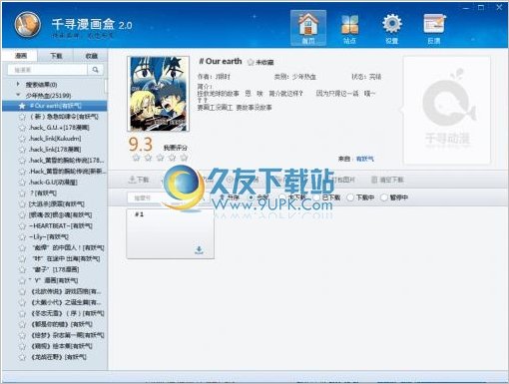Toggle the 升序 ascending sort option
509x384 pixels.
(231, 197)
